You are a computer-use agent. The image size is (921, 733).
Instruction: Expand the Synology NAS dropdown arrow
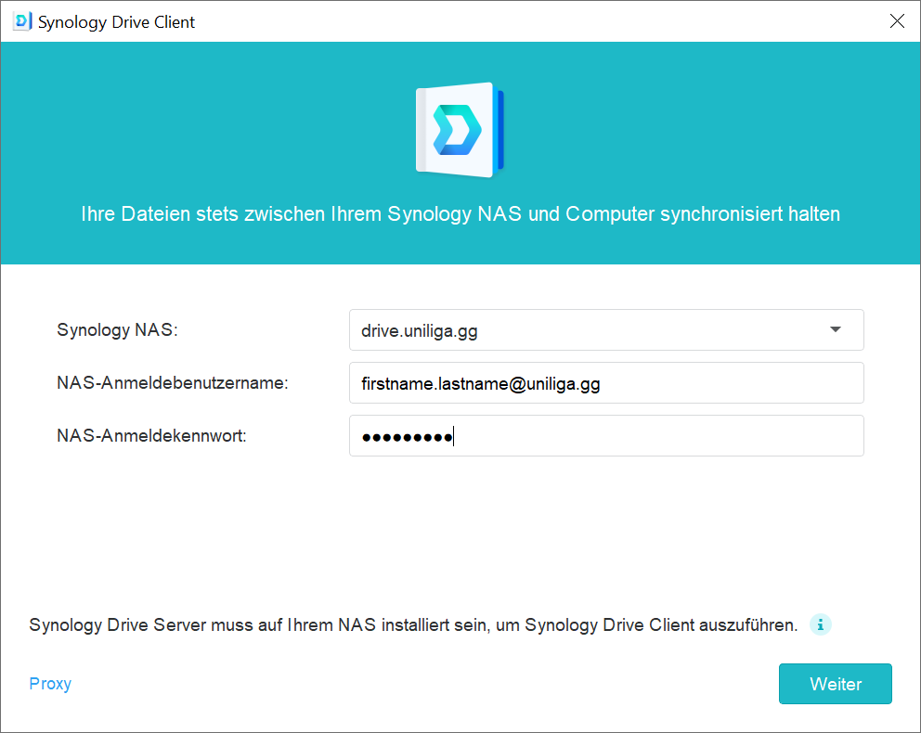point(835,329)
